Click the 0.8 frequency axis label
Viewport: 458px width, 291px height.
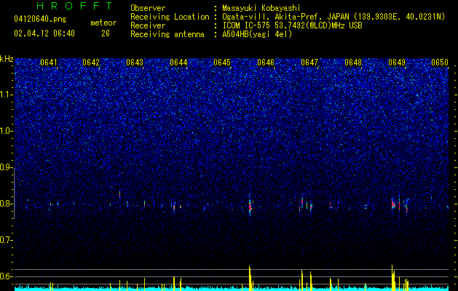(6, 204)
